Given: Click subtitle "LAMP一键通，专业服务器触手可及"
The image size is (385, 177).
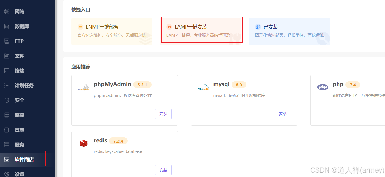Looking at the screenshot, I should (198, 35).
